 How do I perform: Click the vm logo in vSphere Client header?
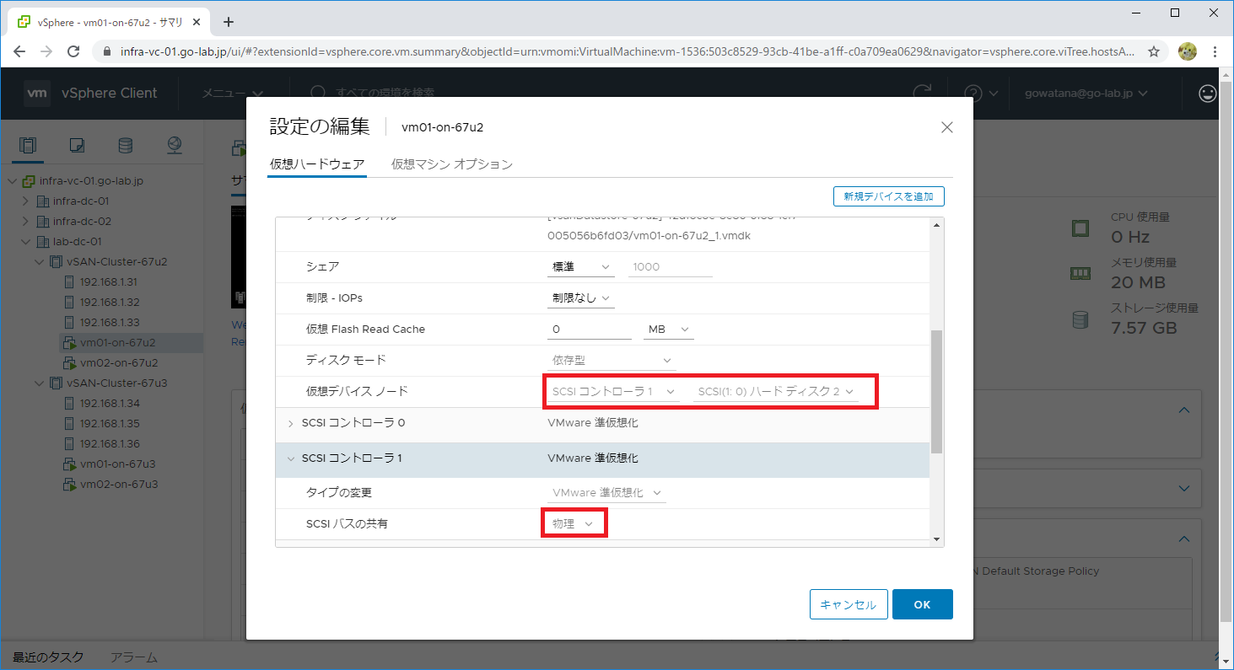click(x=37, y=93)
